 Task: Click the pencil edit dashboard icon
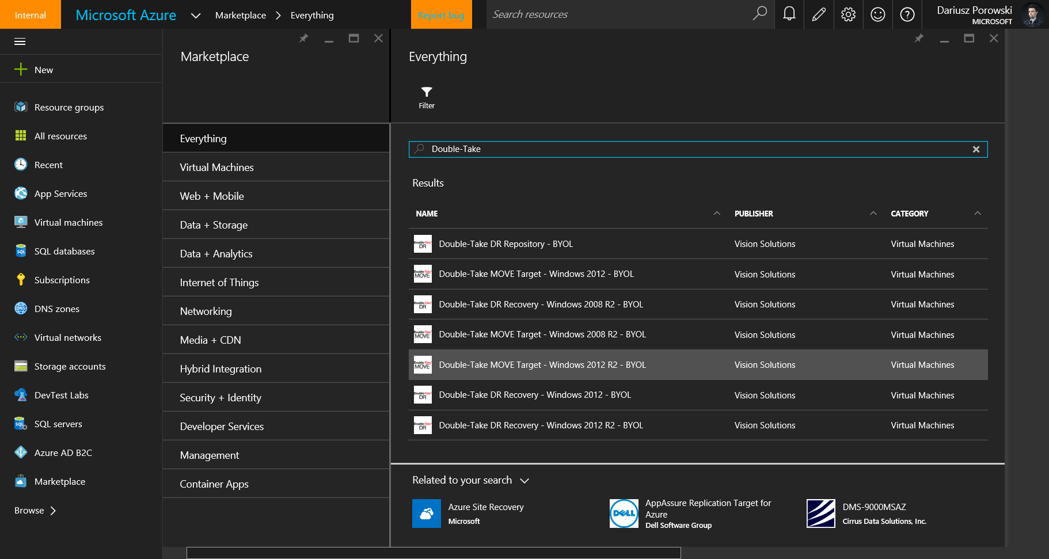[819, 14]
